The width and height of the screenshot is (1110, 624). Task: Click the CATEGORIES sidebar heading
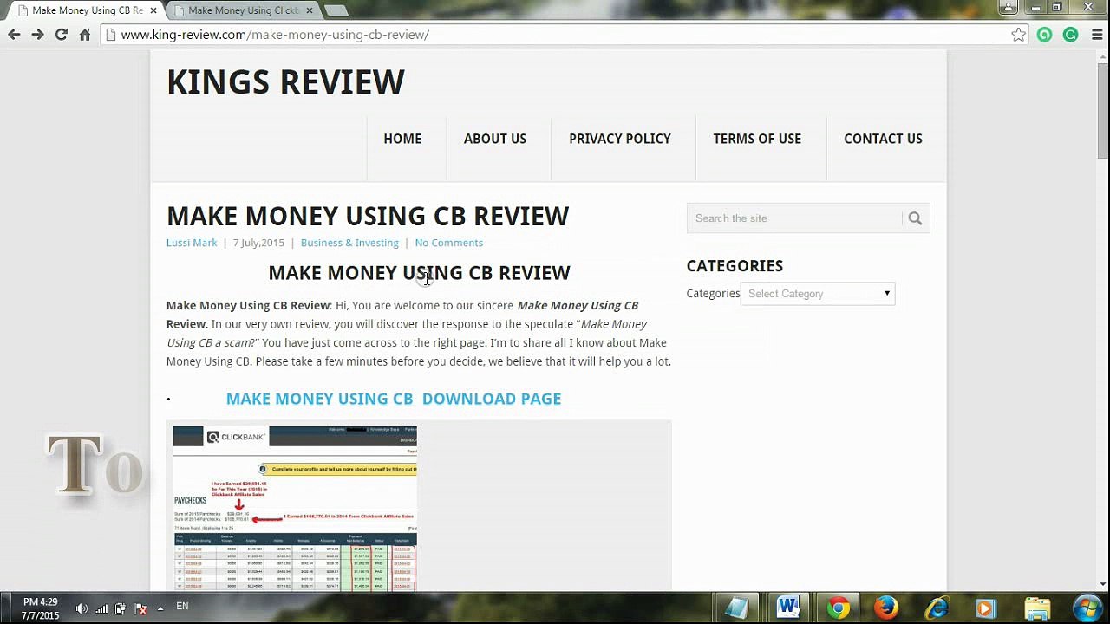pos(735,266)
